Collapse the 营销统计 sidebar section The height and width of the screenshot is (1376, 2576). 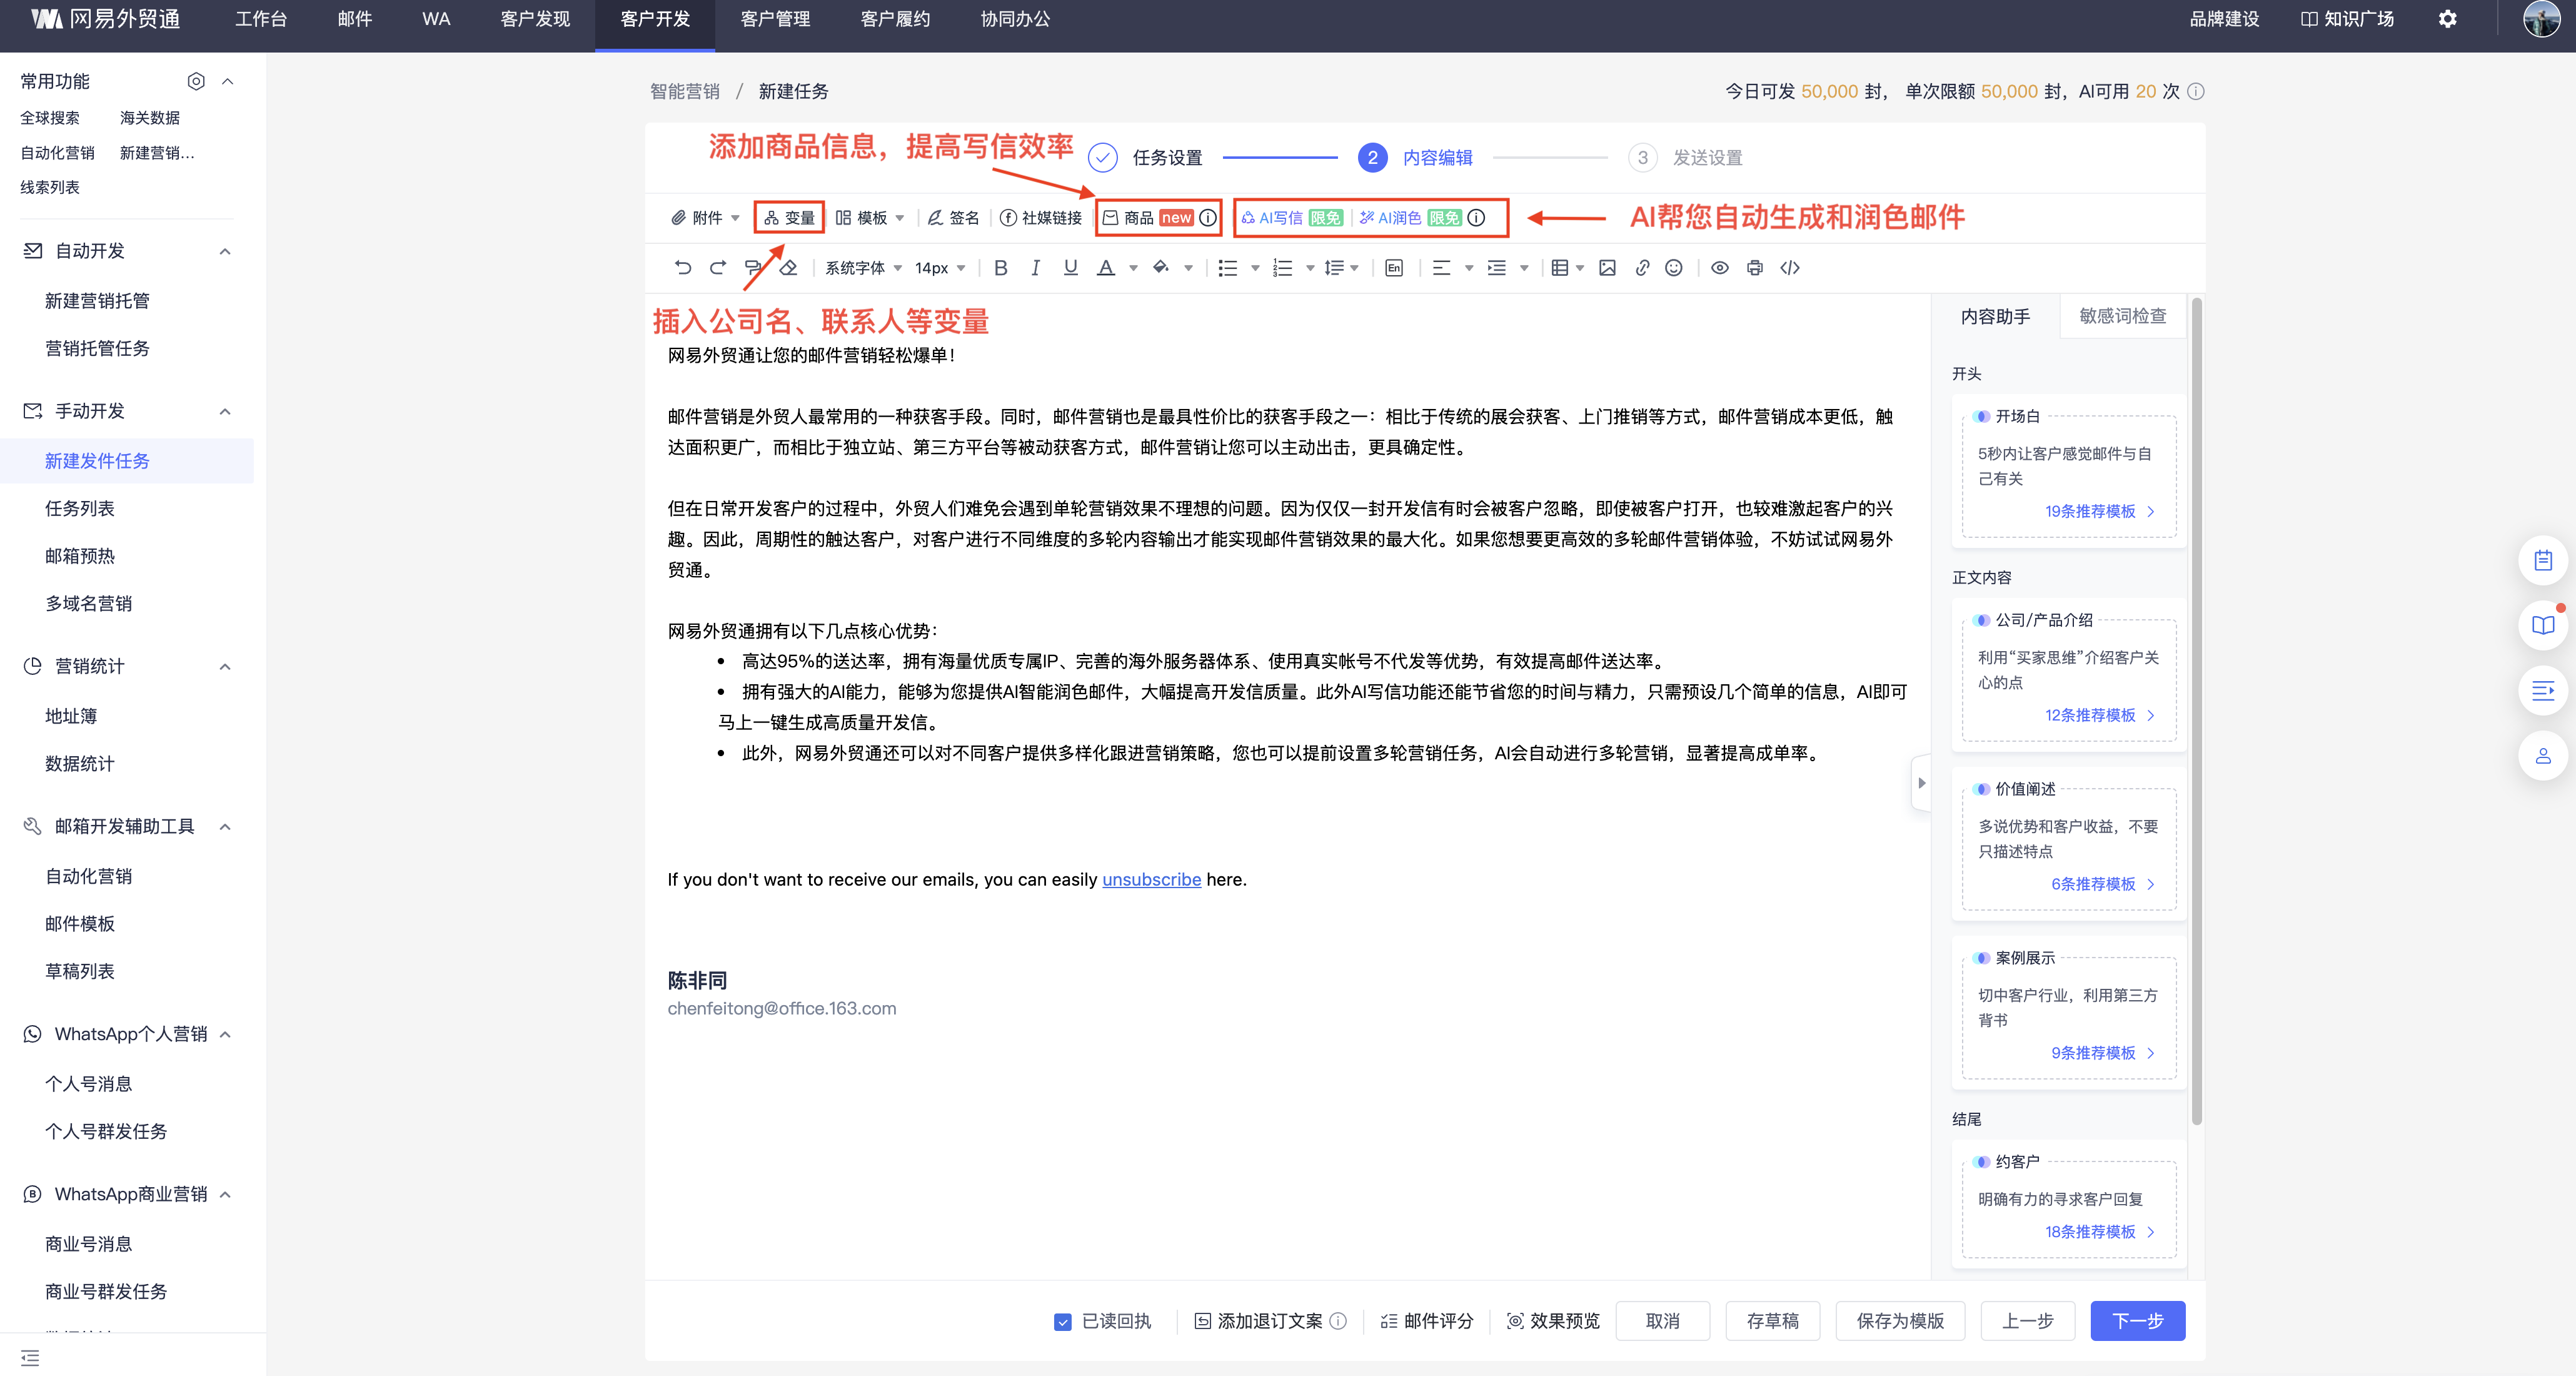pos(225,666)
